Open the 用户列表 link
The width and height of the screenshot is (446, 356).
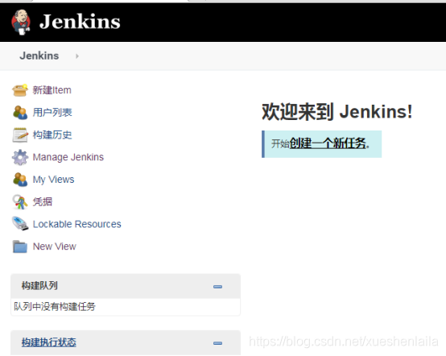[52, 113]
